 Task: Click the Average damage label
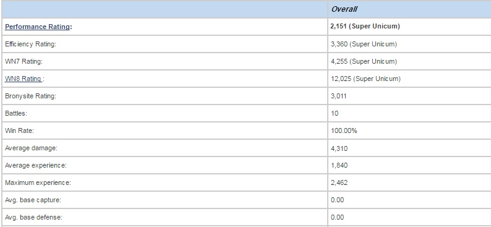click(31, 148)
